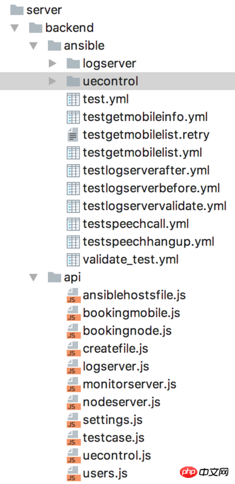Expand the uecontrol folder arrow
Image resolution: width=235 pixels, height=484 pixels.
pos(53,81)
